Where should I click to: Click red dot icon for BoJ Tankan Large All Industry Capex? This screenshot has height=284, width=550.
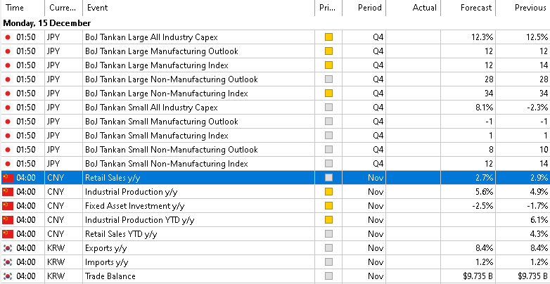pos(8,37)
